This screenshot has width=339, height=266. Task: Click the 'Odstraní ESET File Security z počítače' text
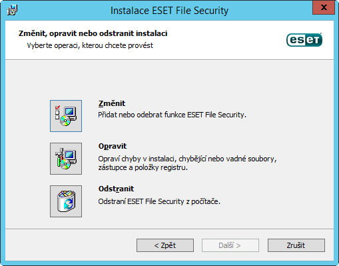159,201
